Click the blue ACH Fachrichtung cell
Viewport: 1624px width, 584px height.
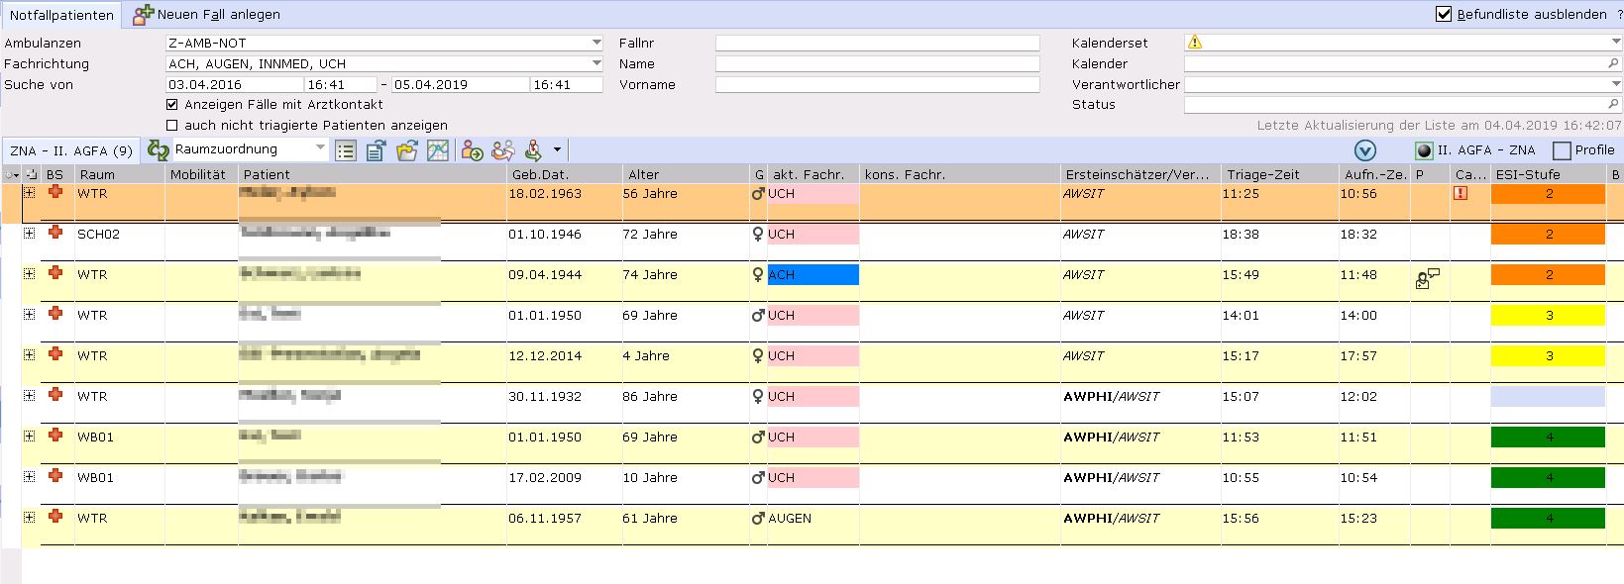tap(813, 275)
